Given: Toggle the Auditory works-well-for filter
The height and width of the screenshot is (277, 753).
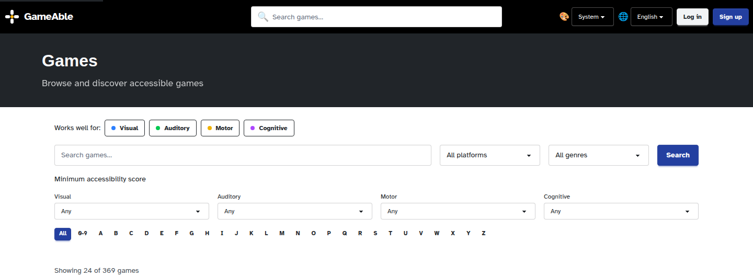Looking at the screenshot, I should pos(173,128).
